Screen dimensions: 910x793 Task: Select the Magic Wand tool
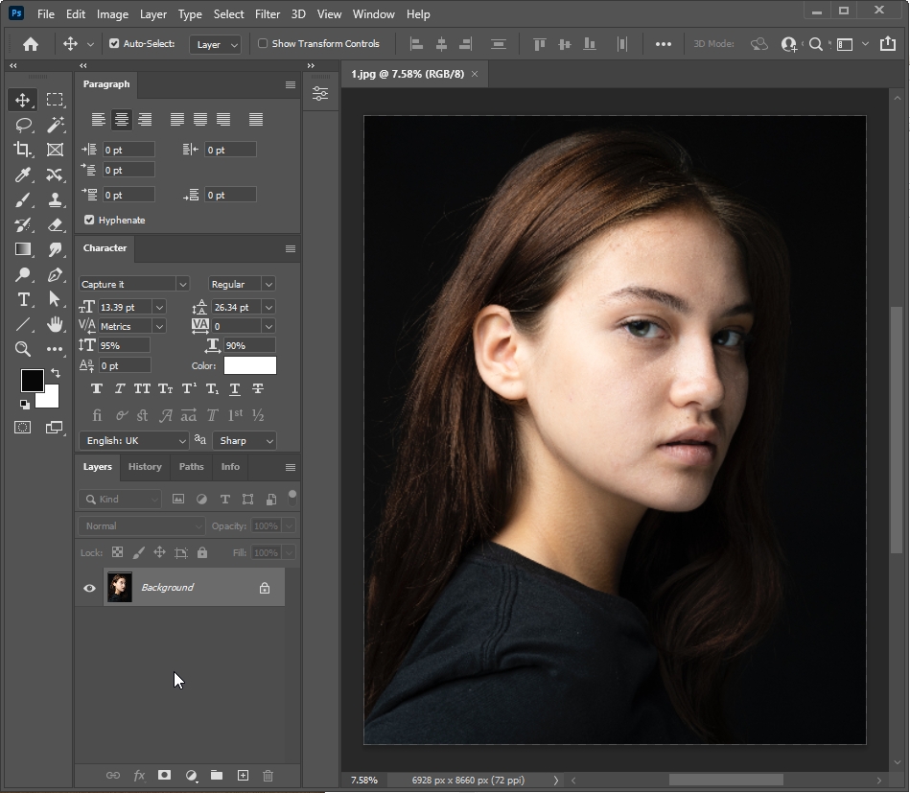coord(55,125)
